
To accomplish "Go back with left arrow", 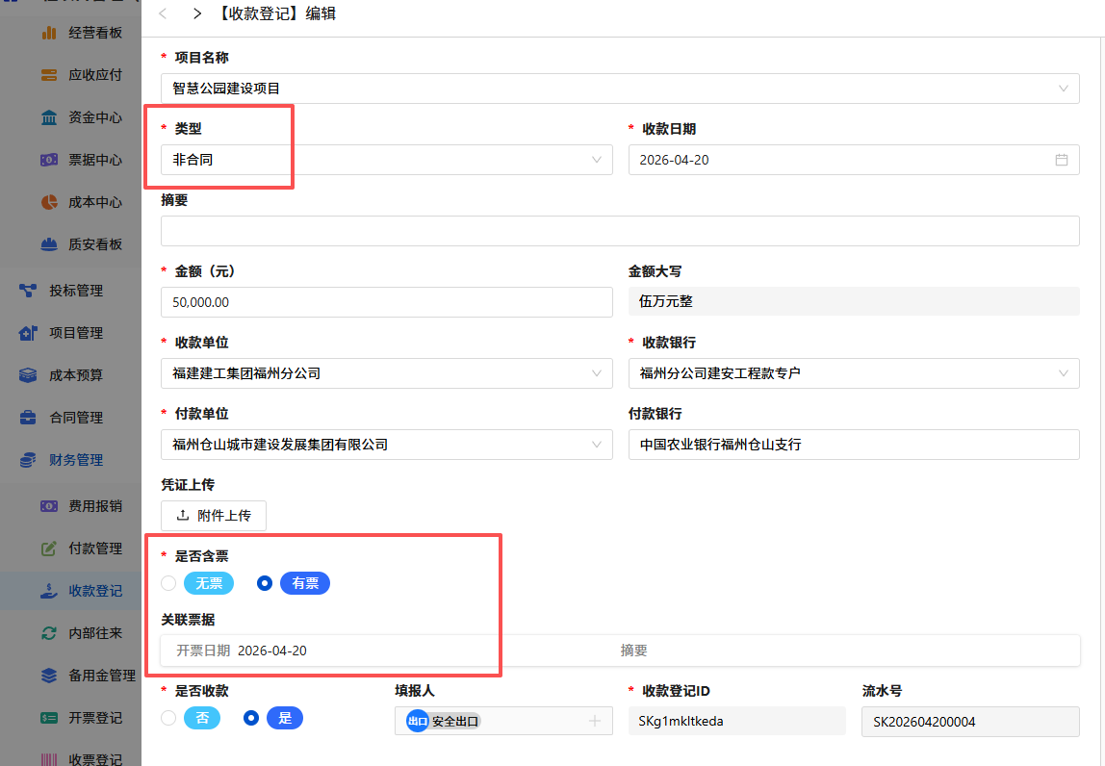I will coord(163,13).
